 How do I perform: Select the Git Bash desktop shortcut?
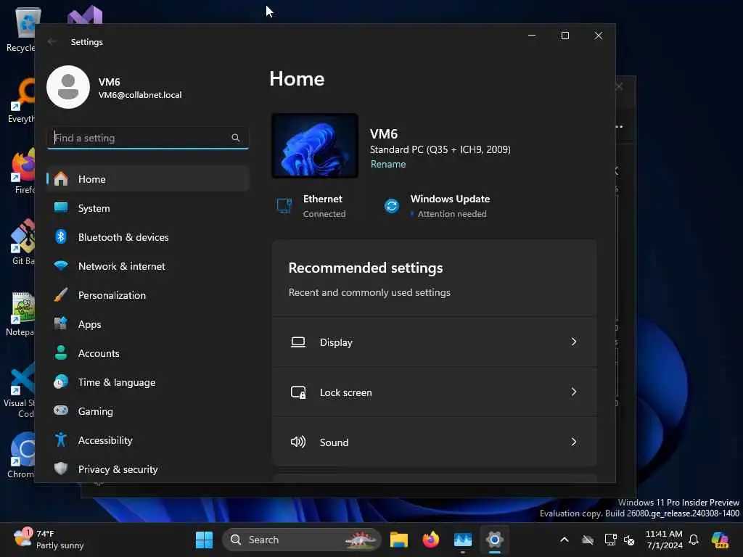pos(22,242)
